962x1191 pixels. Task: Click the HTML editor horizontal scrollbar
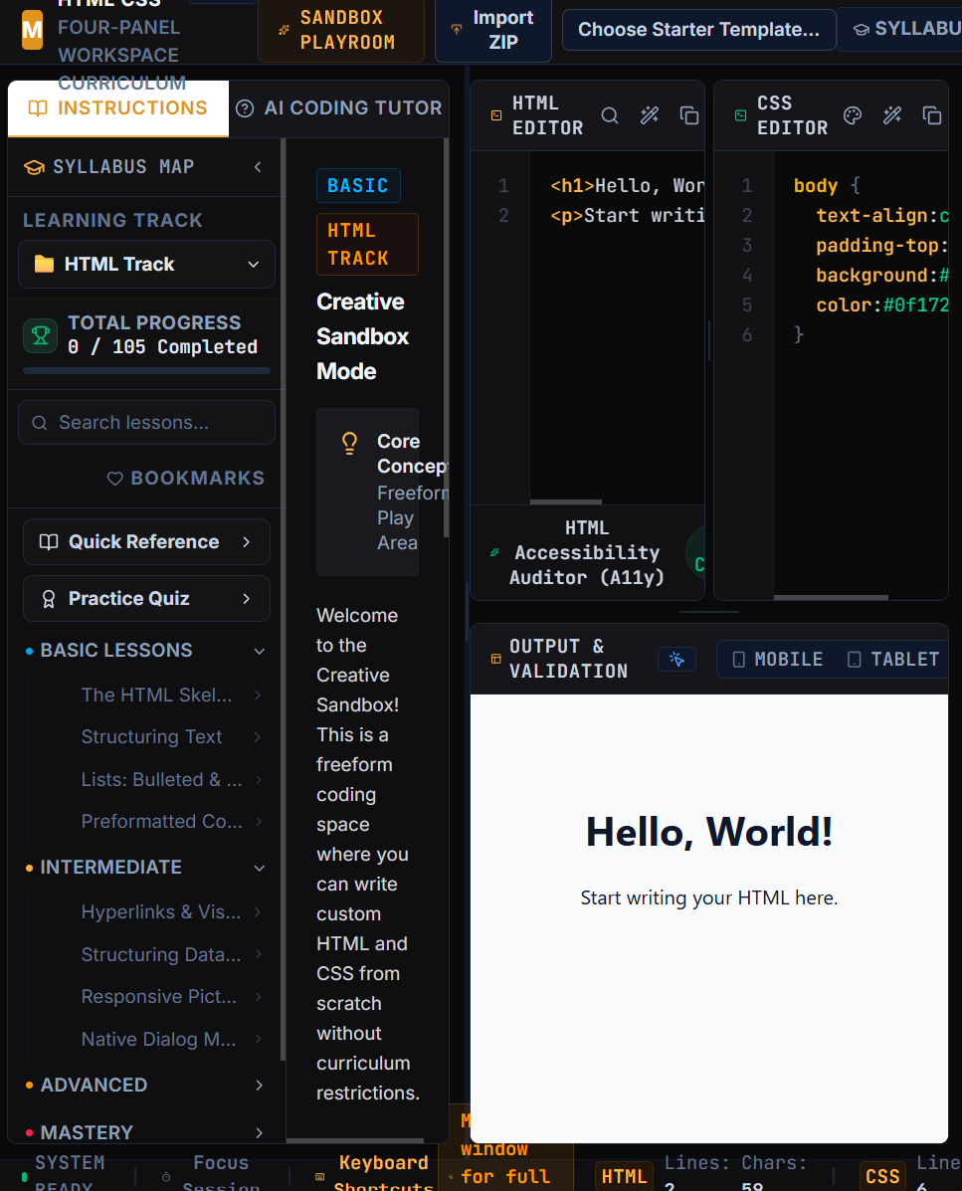[x=566, y=502]
